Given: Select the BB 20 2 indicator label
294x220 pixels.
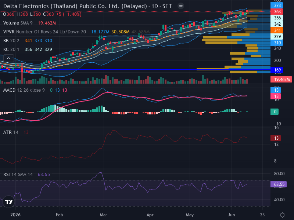Looking at the screenshot, I should coord(11,41).
